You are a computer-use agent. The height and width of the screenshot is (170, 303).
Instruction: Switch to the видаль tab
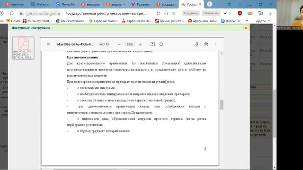tap(116, 4)
